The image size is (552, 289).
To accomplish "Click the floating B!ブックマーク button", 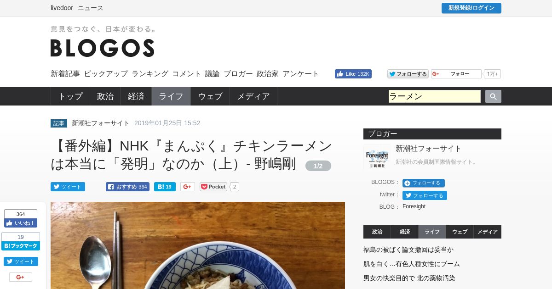I will pyautogui.click(x=21, y=246).
